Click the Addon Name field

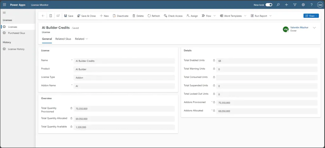(124, 86)
